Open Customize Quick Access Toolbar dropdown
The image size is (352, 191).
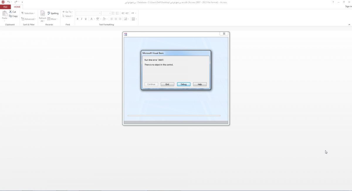22,2
